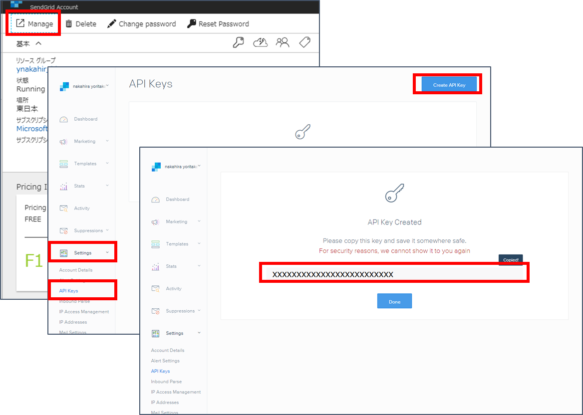The image size is (583, 415).
Task: Click Dashboard gauge icon in front window
Action: pyautogui.click(x=155, y=200)
